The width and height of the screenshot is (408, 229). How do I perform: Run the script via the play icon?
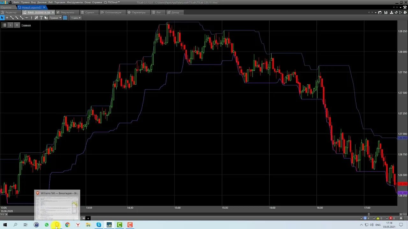point(401,12)
